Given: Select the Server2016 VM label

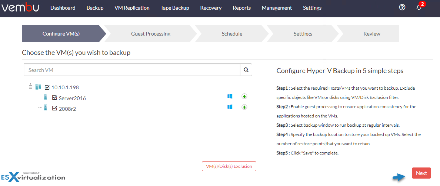Looking at the screenshot, I should pos(72,98).
